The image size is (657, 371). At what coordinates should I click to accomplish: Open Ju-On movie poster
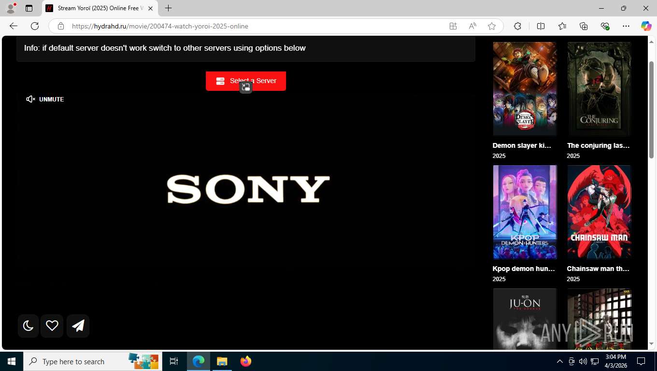(525, 319)
